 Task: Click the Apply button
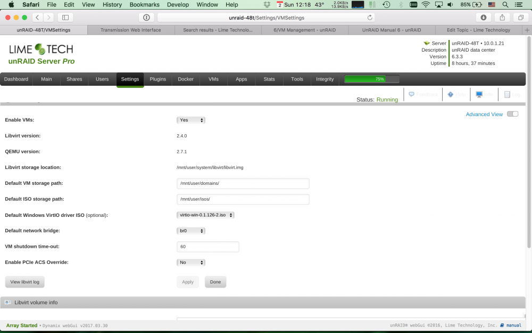pyautogui.click(x=188, y=282)
